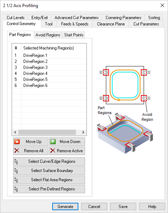
Task: Select DriveRegion 2 in the list
Action: coord(49,61)
